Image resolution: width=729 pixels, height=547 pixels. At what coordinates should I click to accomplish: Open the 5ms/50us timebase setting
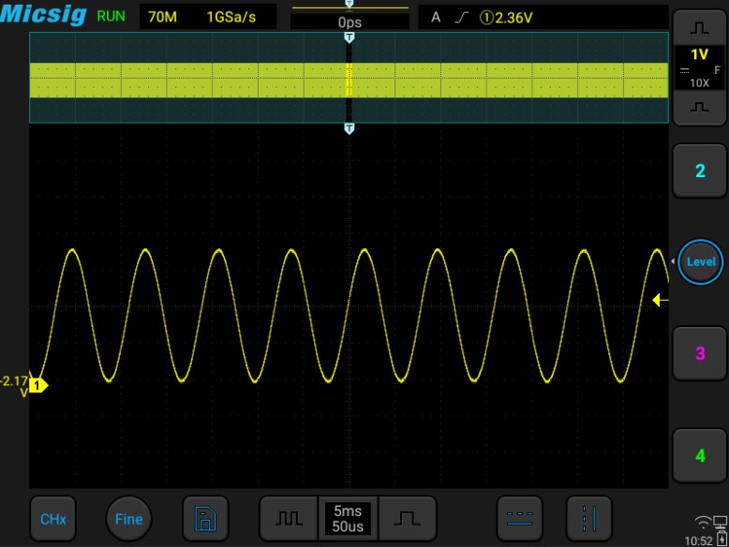pos(348,519)
